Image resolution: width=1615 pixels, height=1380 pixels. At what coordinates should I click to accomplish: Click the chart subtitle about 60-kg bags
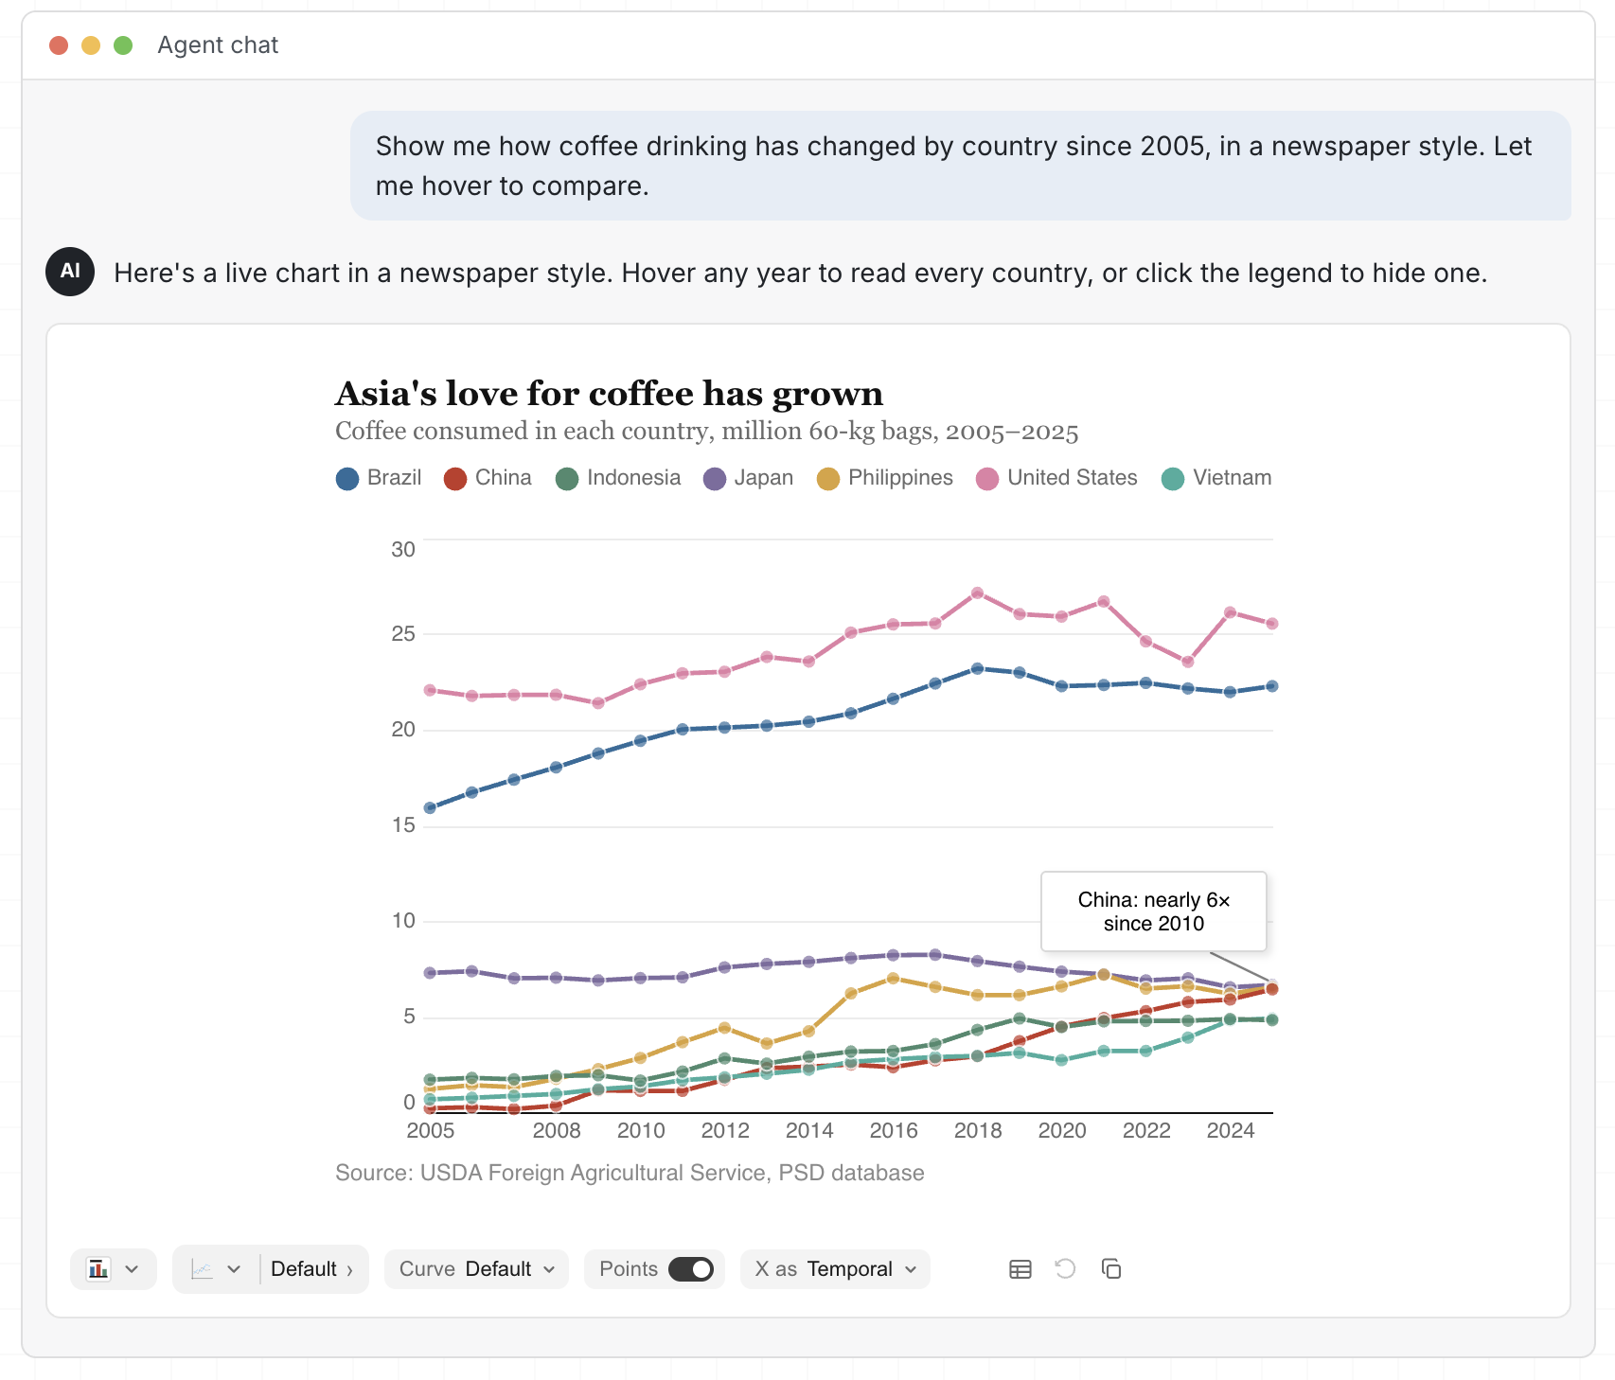click(706, 432)
